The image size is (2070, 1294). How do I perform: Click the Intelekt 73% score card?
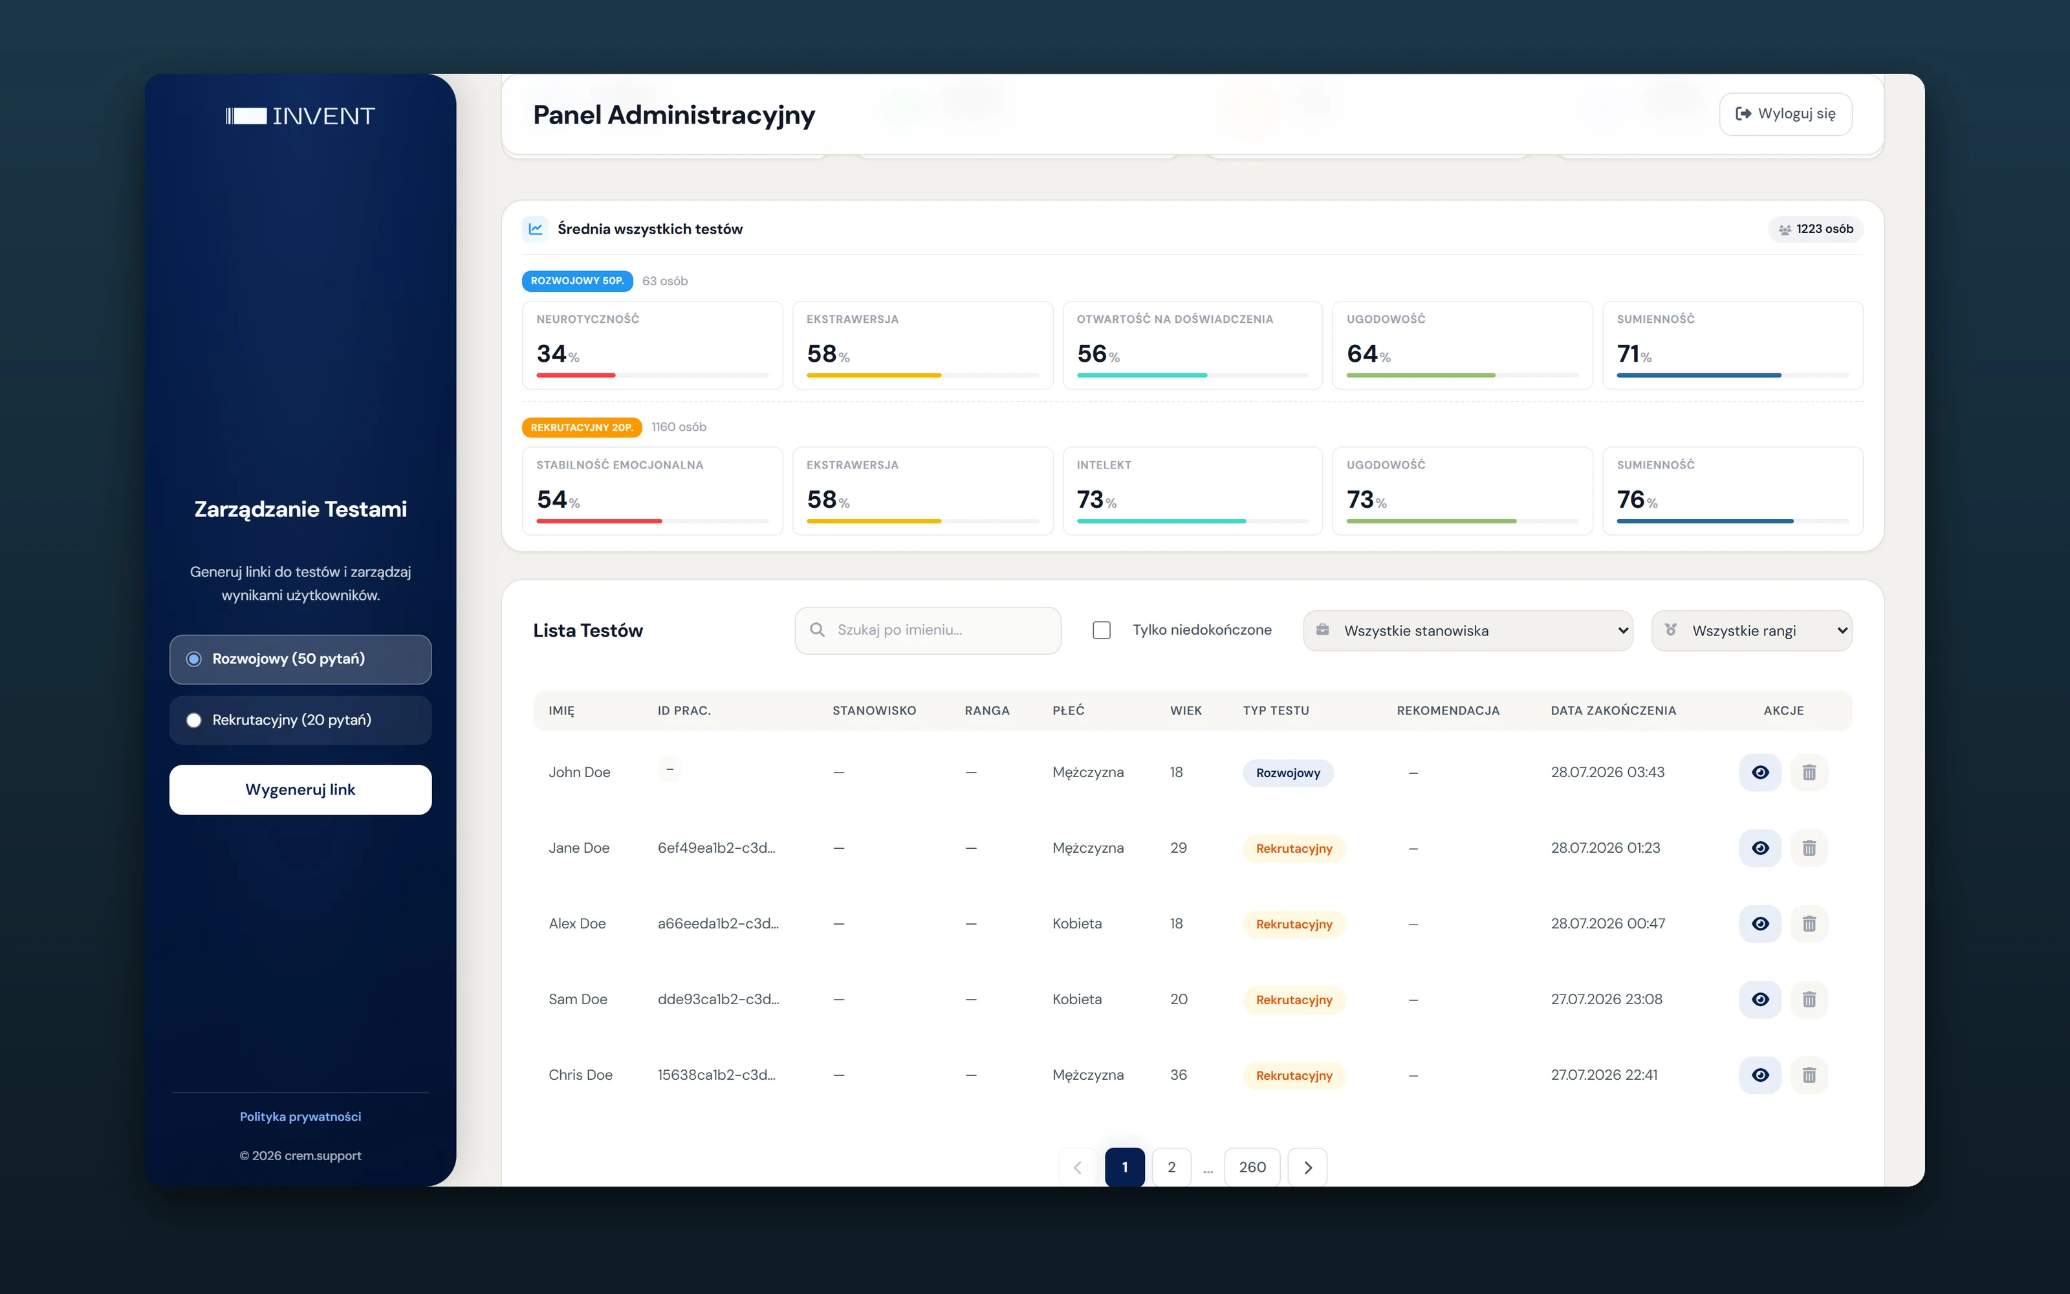click(1192, 491)
